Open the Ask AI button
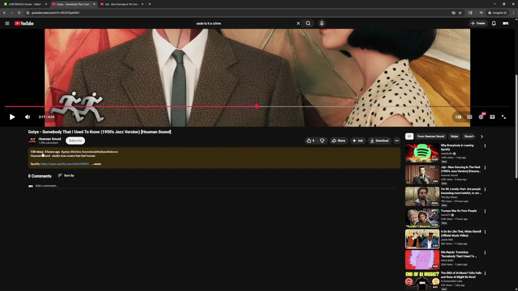This screenshot has width=518, height=291. point(357,141)
